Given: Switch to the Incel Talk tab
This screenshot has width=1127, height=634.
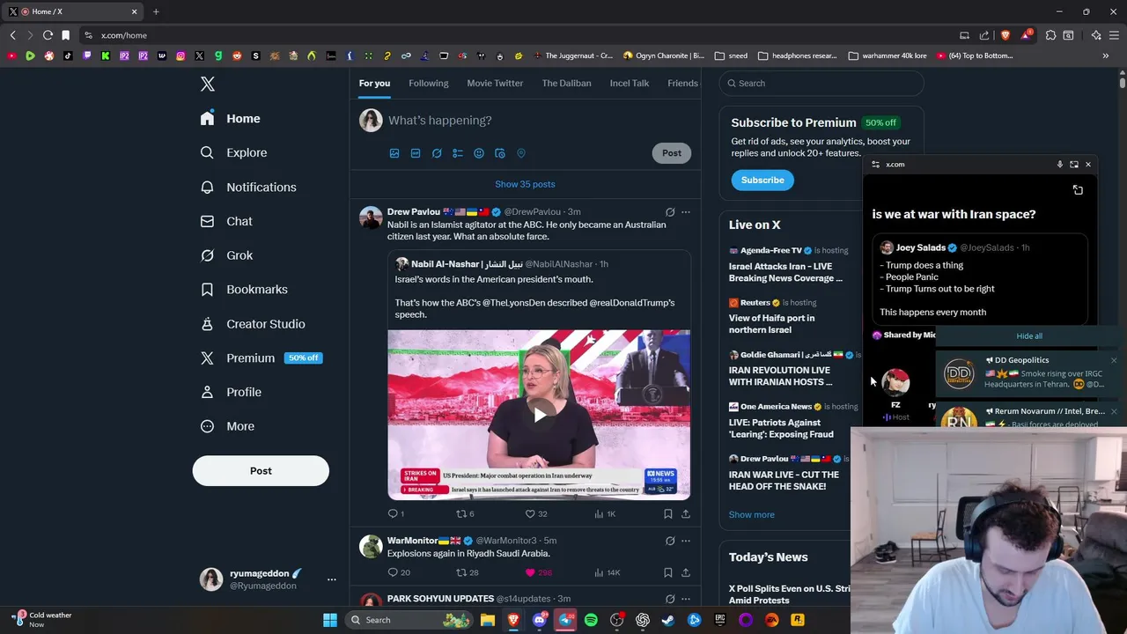Looking at the screenshot, I should pyautogui.click(x=630, y=83).
